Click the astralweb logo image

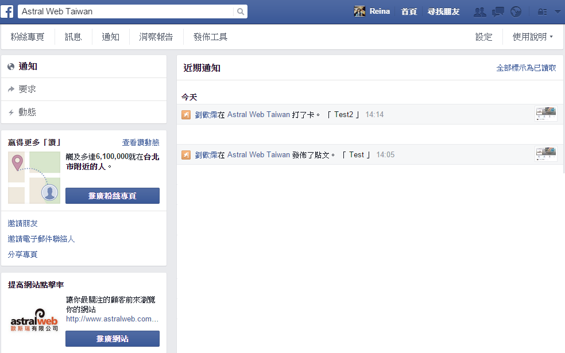click(x=34, y=320)
